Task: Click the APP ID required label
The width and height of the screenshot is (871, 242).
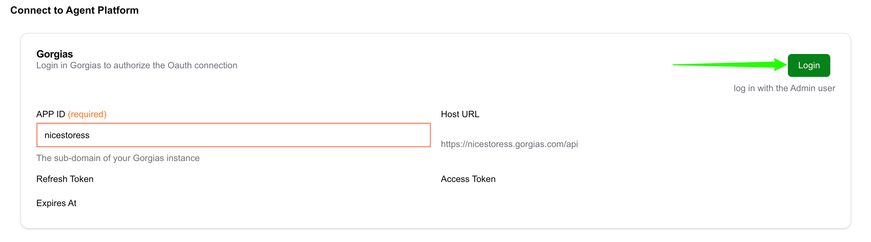Action: [x=71, y=114]
